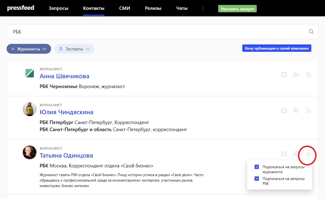Add Юлия Чиндяскина to contacts

click(296, 111)
